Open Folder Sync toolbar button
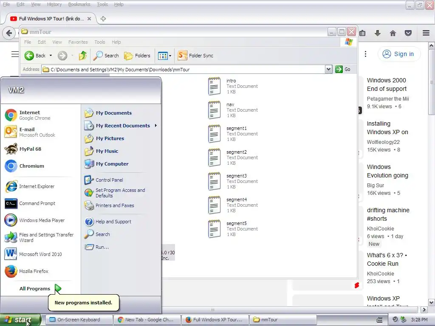The image size is (435, 326). [x=195, y=56]
